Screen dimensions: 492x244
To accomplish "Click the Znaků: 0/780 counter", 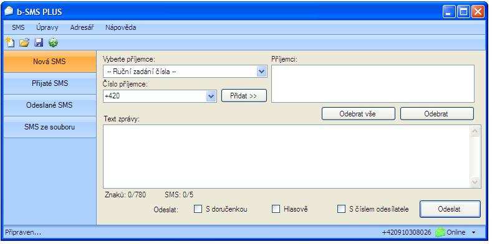I will pos(125,195).
